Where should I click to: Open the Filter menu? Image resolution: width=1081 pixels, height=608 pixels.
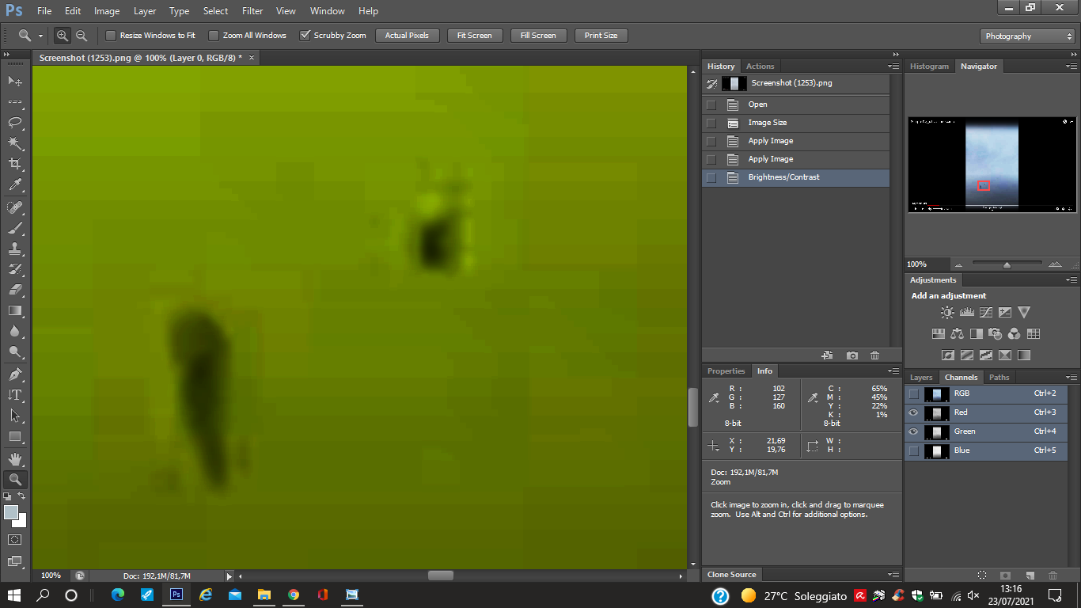pyautogui.click(x=252, y=11)
